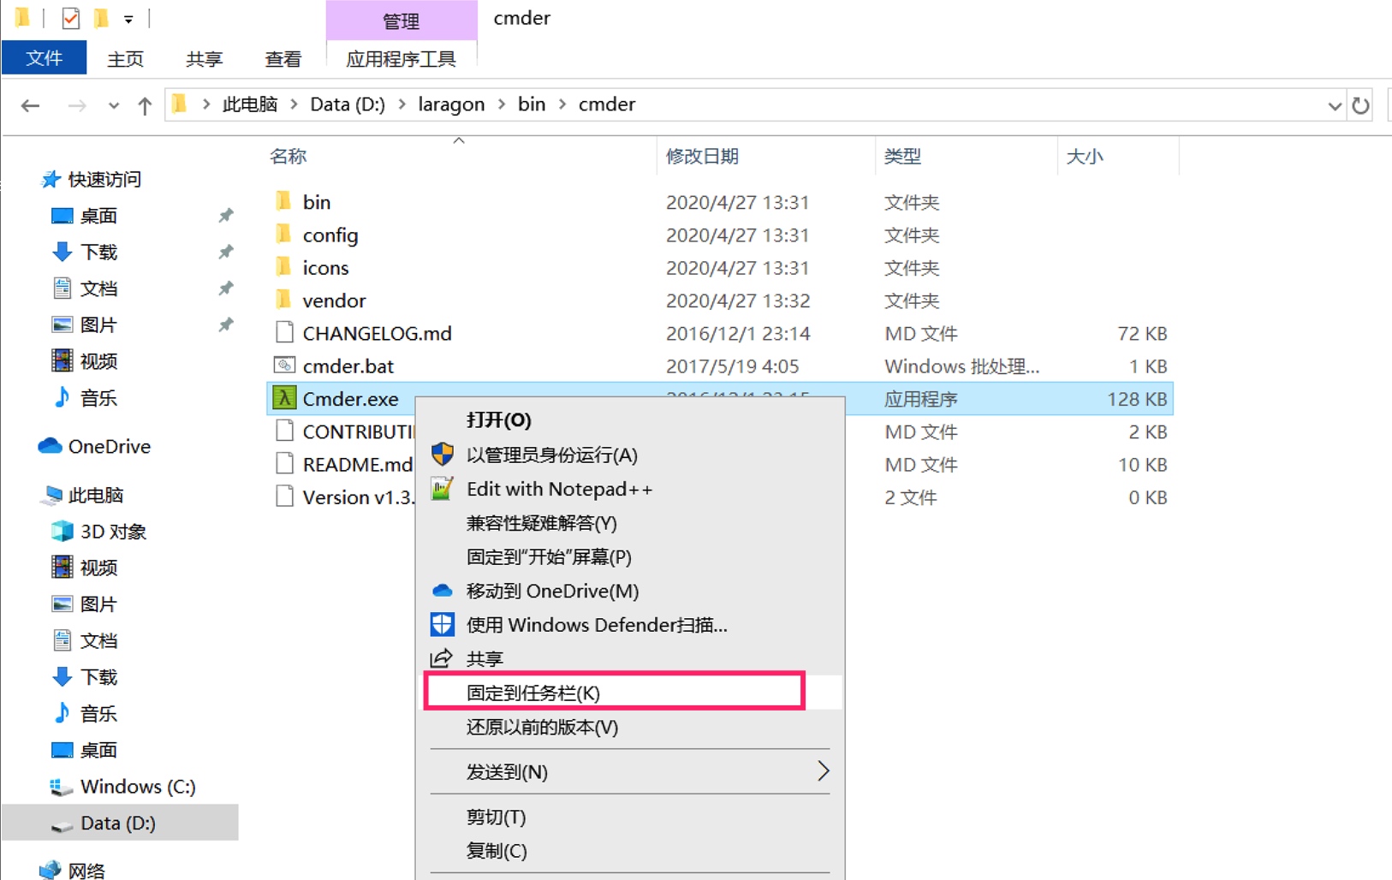This screenshot has width=1392, height=880.
Task: Switch to the 主页 ribbon tab
Action: 125,58
